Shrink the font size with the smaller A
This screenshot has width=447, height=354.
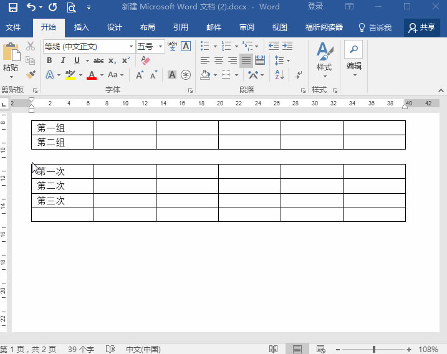(154, 75)
